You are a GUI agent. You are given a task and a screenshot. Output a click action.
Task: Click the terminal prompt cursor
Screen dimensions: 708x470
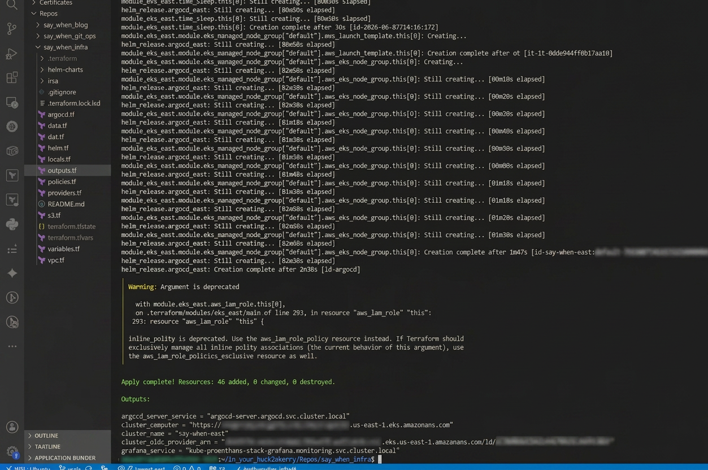pos(380,460)
